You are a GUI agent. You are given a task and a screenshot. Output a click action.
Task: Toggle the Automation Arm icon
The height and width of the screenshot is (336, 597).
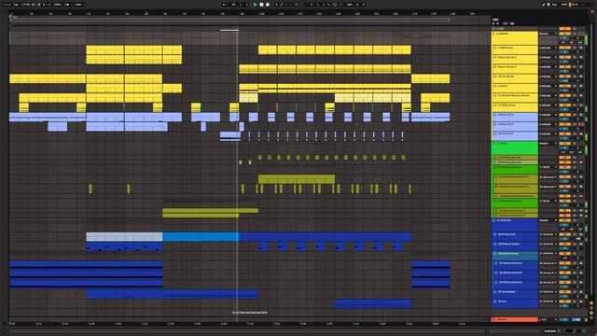click(282, 5)
